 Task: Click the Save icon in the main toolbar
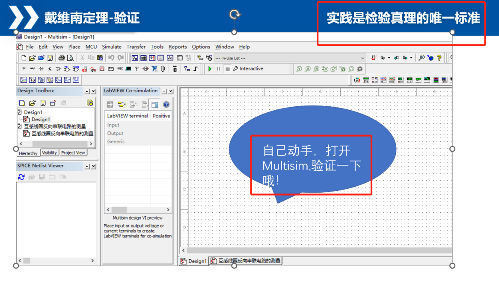coord(50,58)
